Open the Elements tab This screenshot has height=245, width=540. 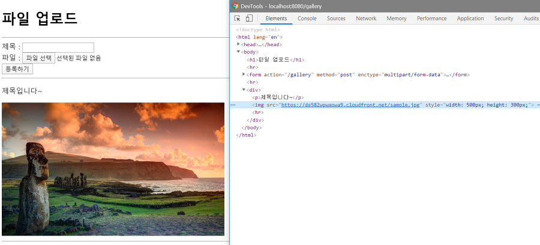click(276, 19)
